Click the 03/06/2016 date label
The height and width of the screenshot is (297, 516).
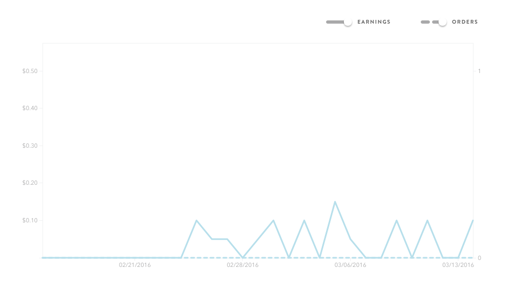point(350,265)
